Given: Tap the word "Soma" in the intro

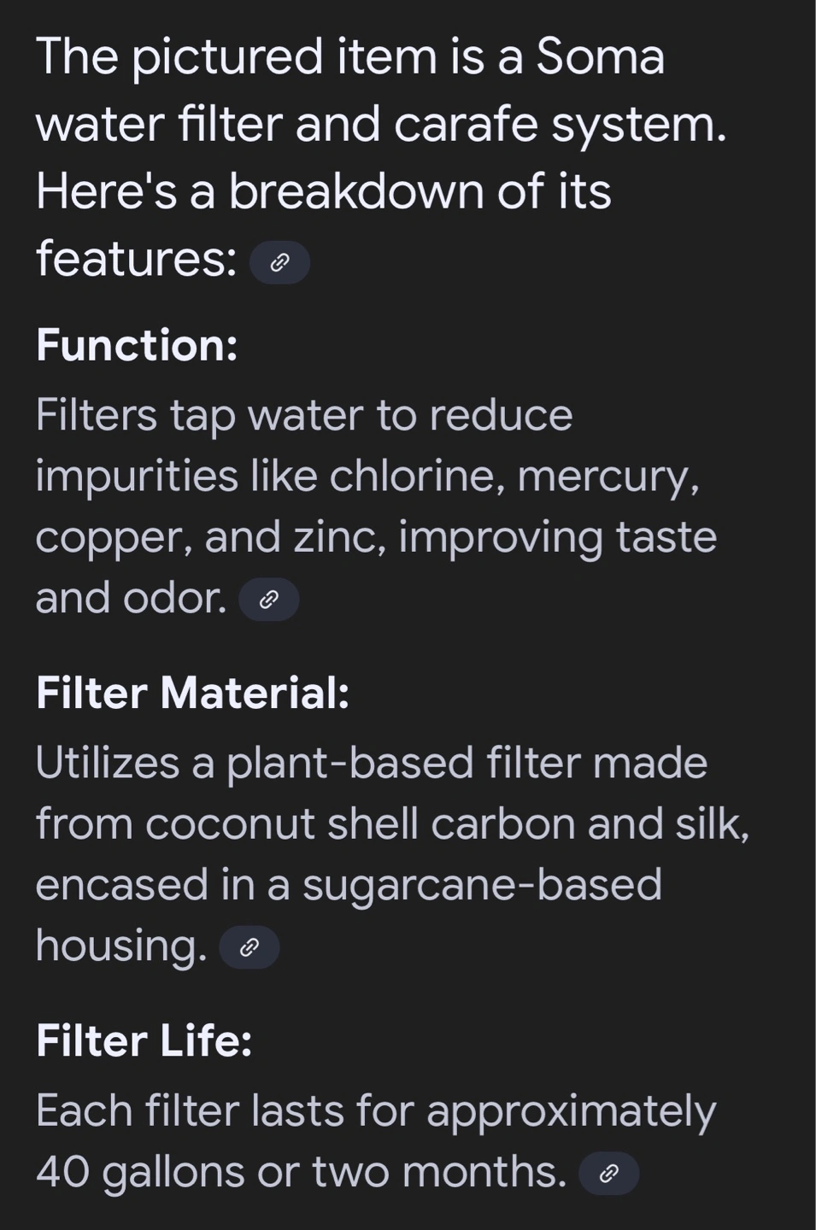Looking at the screenshot, I should tap(600, 57).
